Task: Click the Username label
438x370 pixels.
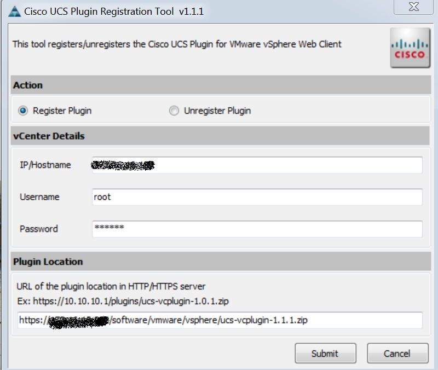Action: tap(39, 197)
